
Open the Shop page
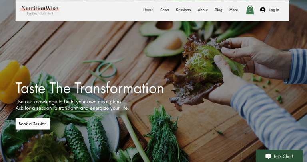tap(165, 10)
